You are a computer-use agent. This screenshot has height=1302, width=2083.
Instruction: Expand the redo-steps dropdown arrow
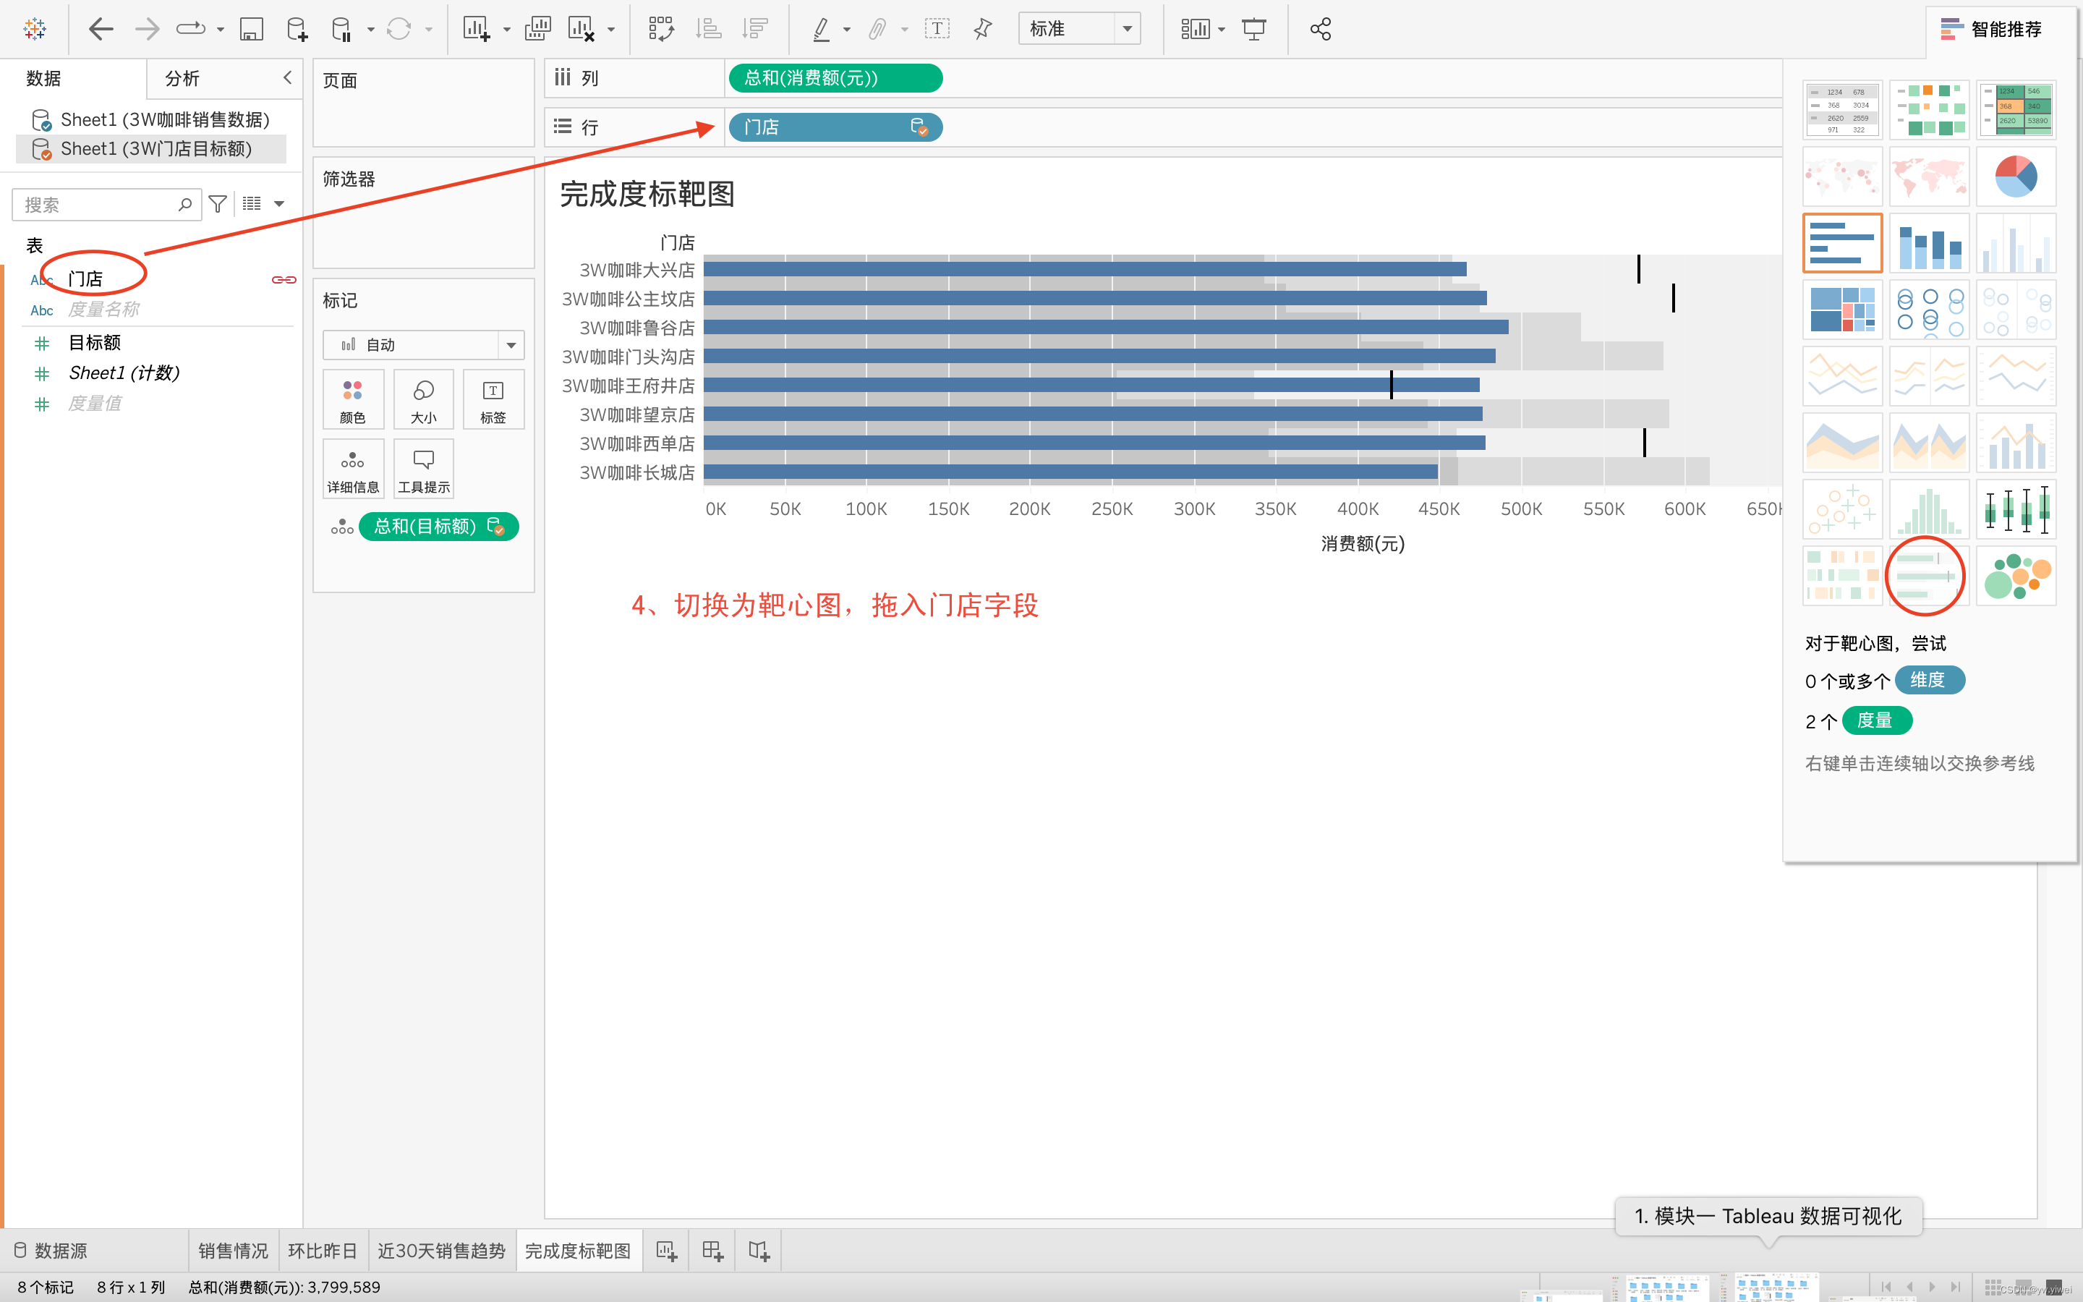[221, 30]
